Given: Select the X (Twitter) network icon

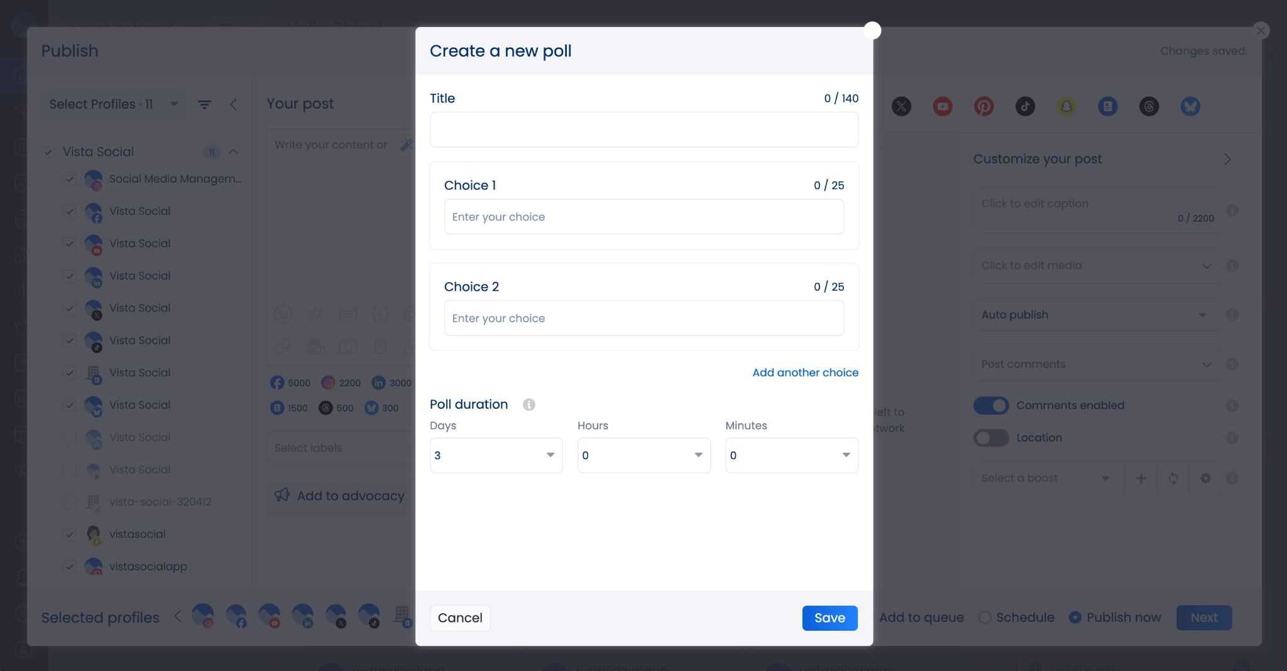Looking at the screenshot, I should coord(901,106).
